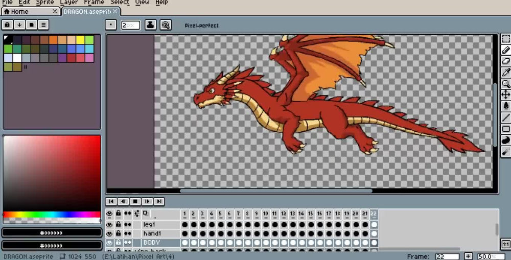Hide the leg1 layer
This screenshot has height=260, width=511.
click(x=109, y=224)
